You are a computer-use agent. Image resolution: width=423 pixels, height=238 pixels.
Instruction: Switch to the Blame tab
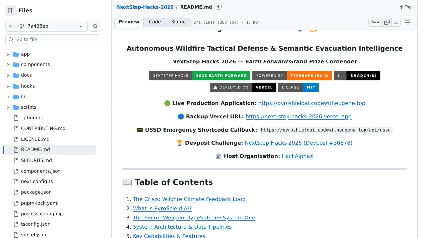(x=178, y=22)
